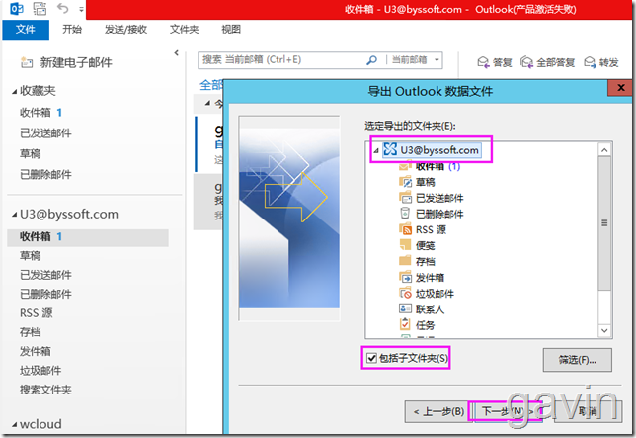This screenshot has width=636, height=438.
Task: Click the Send/Receive quick access icon
Action: point(40,9)
